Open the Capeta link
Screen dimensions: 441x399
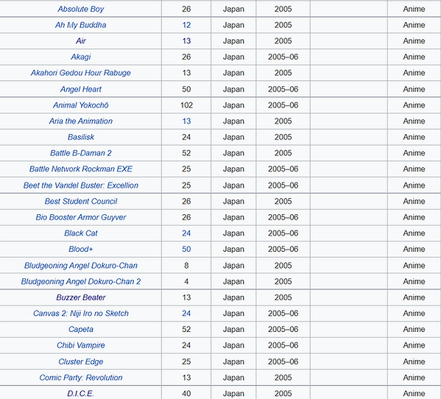[x=81, y=330]
